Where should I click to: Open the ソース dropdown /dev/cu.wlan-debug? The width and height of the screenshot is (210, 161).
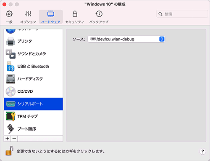[x=126, y=39]
